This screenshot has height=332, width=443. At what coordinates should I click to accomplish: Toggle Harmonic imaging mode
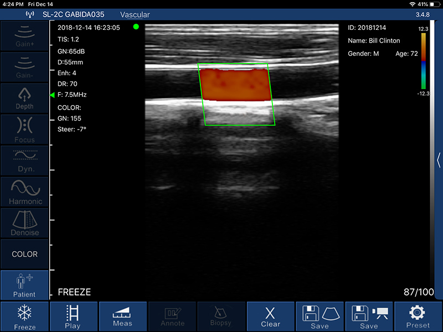click(x=24, y=191)
